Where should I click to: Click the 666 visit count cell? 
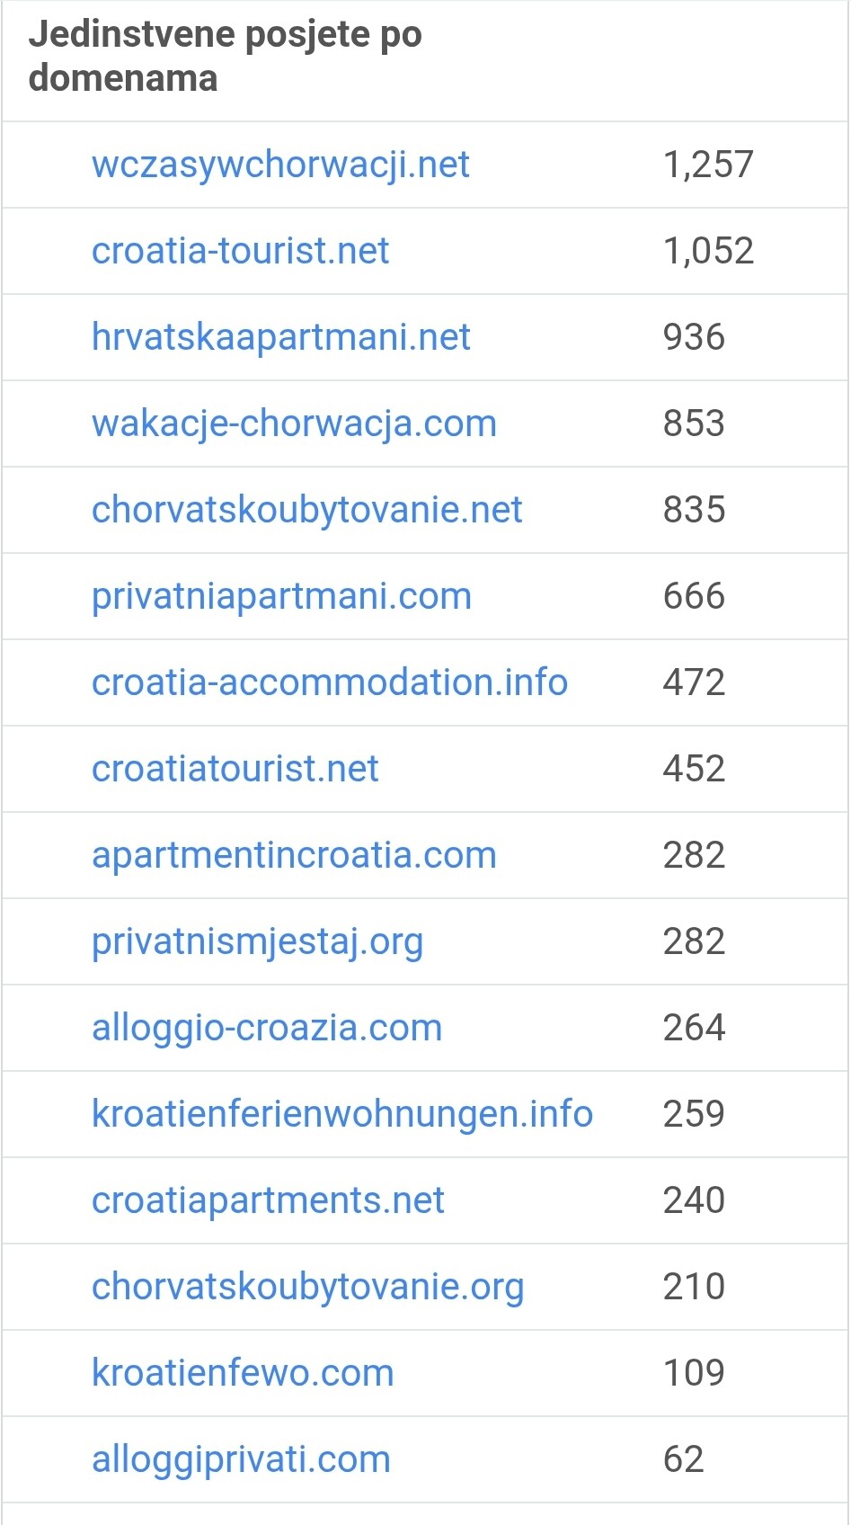(694, 596)
